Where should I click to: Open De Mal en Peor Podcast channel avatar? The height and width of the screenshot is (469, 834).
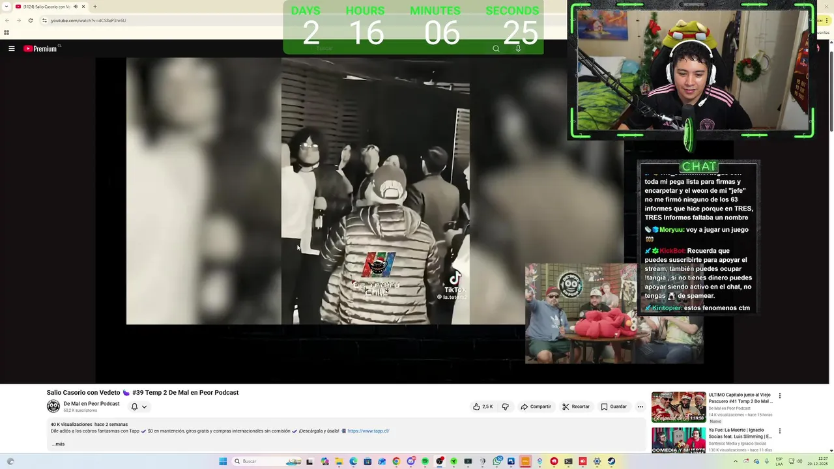[x=53, y=406]
